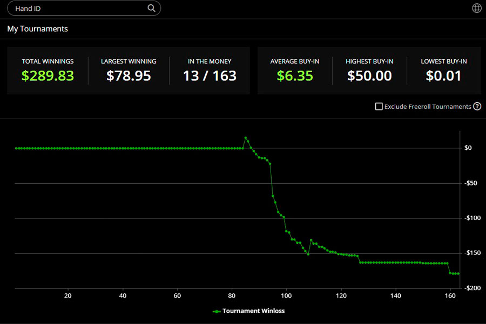Click the Total Winnings $289.83 value

[x=48, y=76]
